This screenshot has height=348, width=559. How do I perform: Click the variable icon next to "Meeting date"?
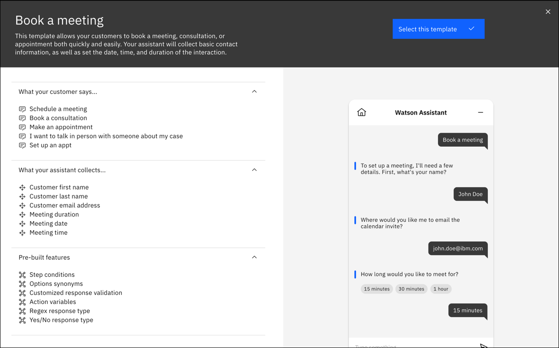click(x=22, y=223)
